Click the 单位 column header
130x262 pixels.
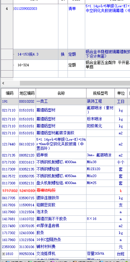[x=121, y=93]
